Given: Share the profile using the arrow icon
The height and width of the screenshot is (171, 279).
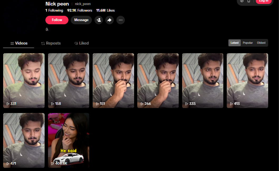Looking at the screenshot, I should point(110,20).
